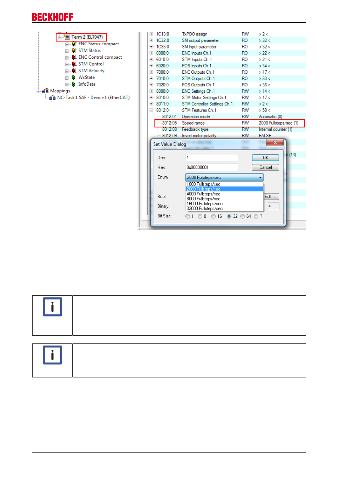Expand the 8000:0 ENC Settings Ch.1 entry

(151, 91)
